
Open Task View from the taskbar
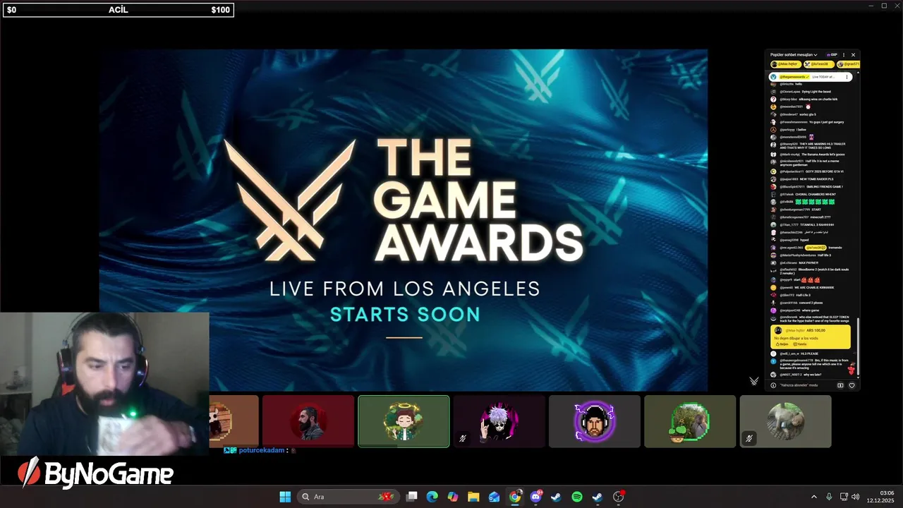click(x=412, y=497)
